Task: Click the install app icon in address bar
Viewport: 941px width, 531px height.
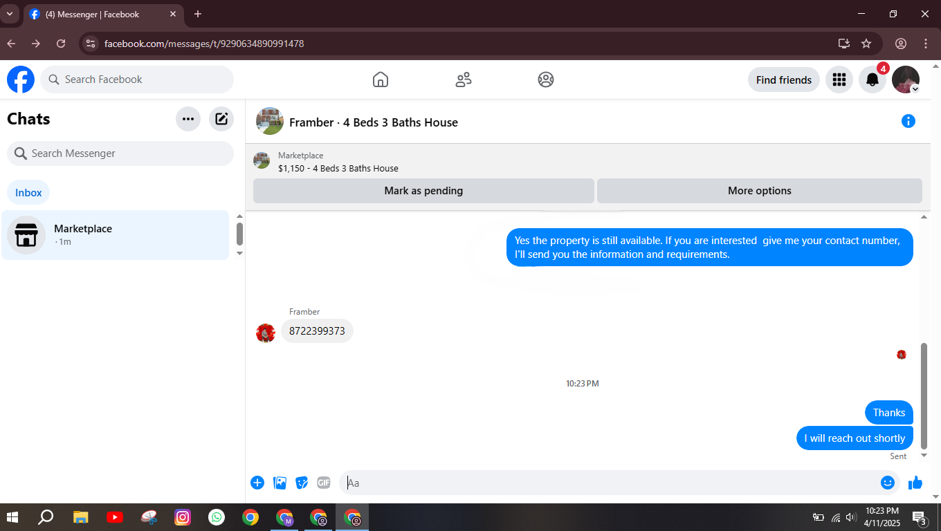Action: (844, 44)
